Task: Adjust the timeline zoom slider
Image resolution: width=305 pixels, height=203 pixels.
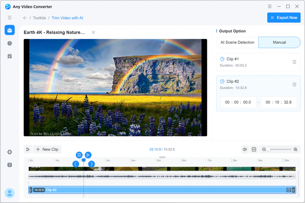Action: 280,149
